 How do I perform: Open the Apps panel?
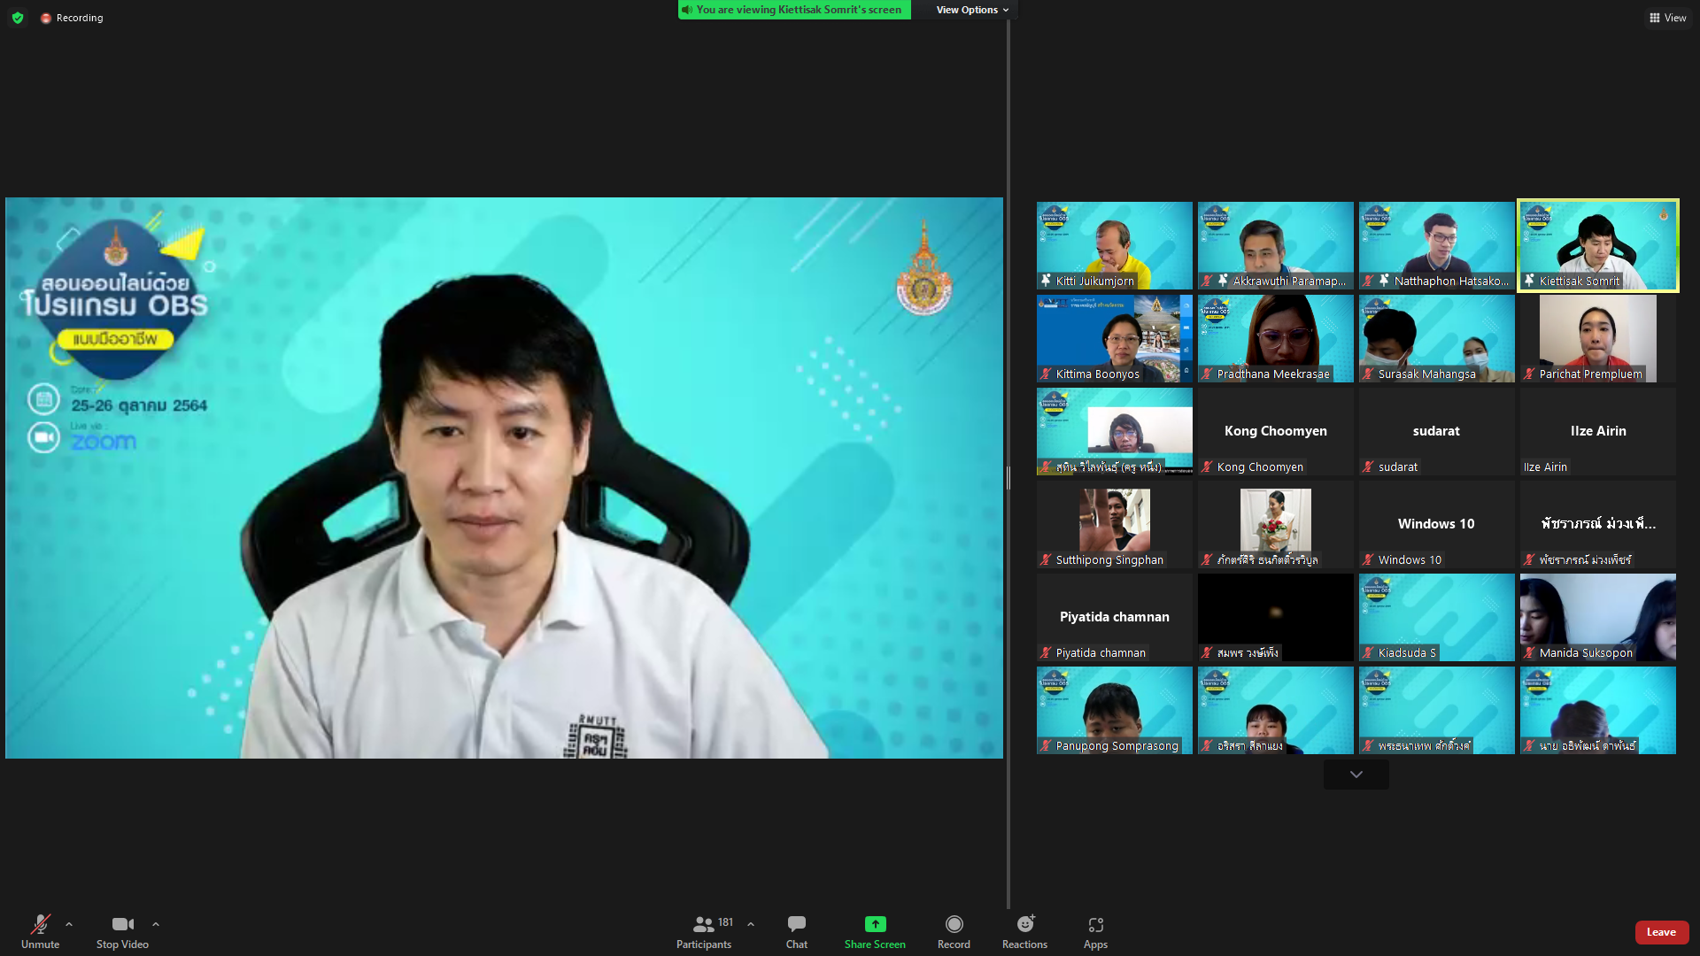[1095, 931]
